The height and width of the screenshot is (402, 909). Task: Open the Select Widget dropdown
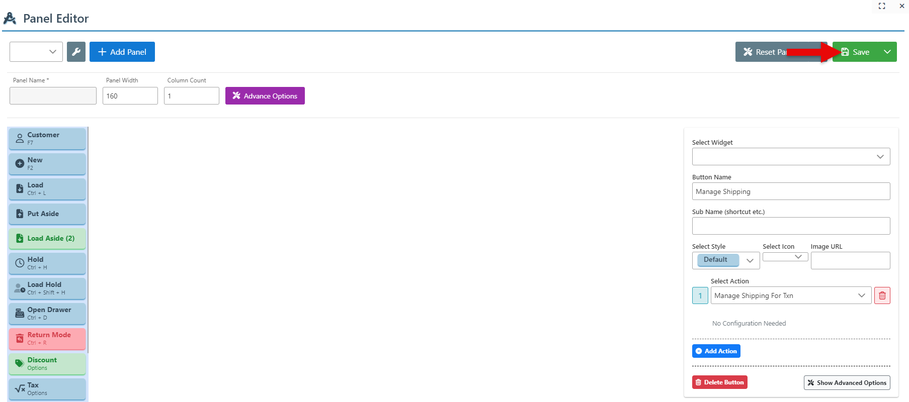(790, 156)
